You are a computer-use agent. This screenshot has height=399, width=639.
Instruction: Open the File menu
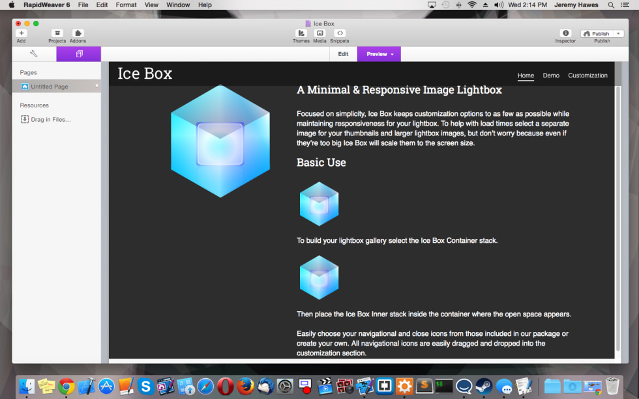click(x=83, y=5)
